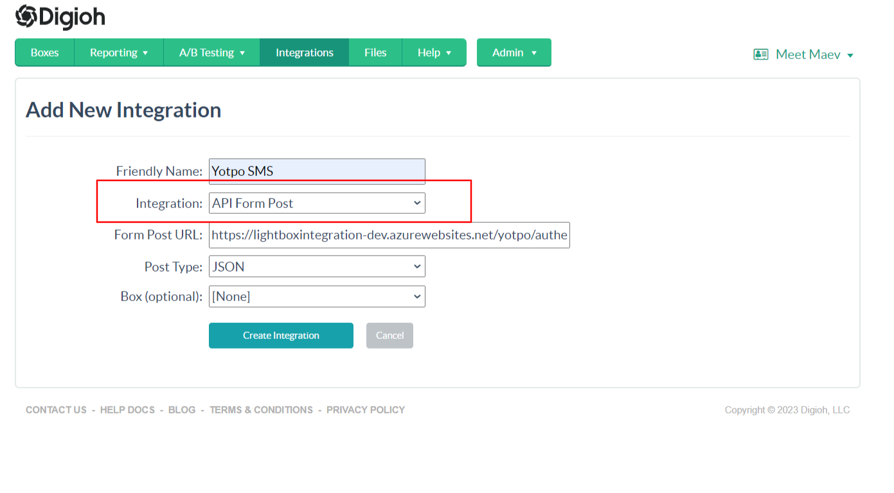This screenshot has height=493, width=894.
Task: Click the Box (optional) label
Action: coord(162,297)
